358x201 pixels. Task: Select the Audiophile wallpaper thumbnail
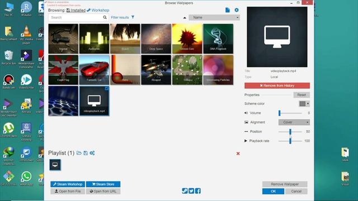click(94, 39)
